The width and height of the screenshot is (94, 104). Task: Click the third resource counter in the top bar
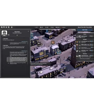point(47,27)
